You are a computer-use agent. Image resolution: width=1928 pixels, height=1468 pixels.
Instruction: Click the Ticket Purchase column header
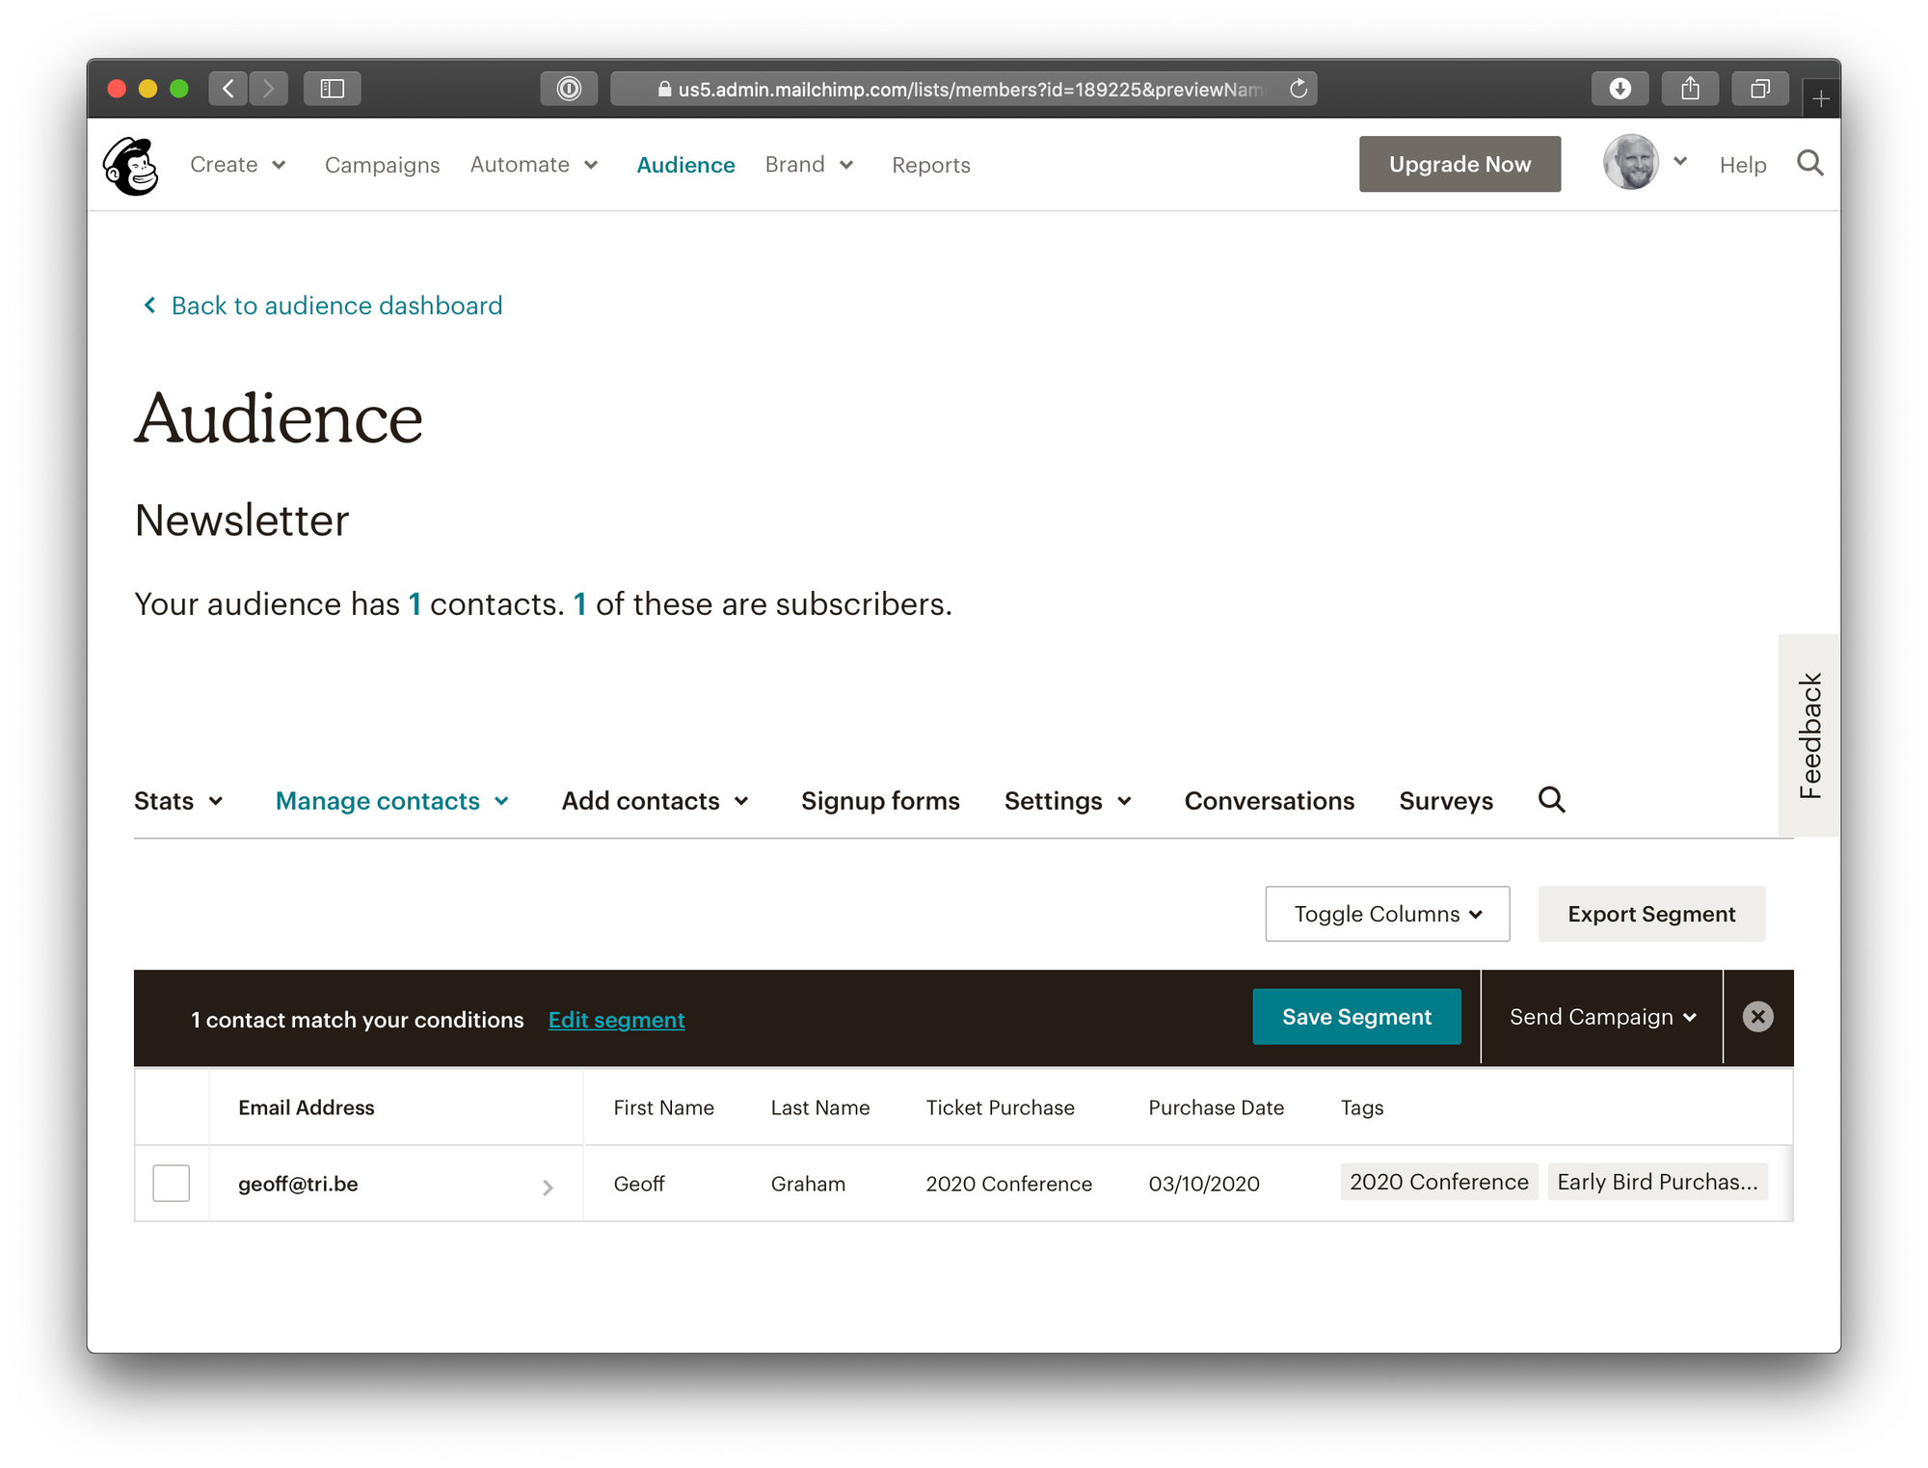point(1000,1108)
